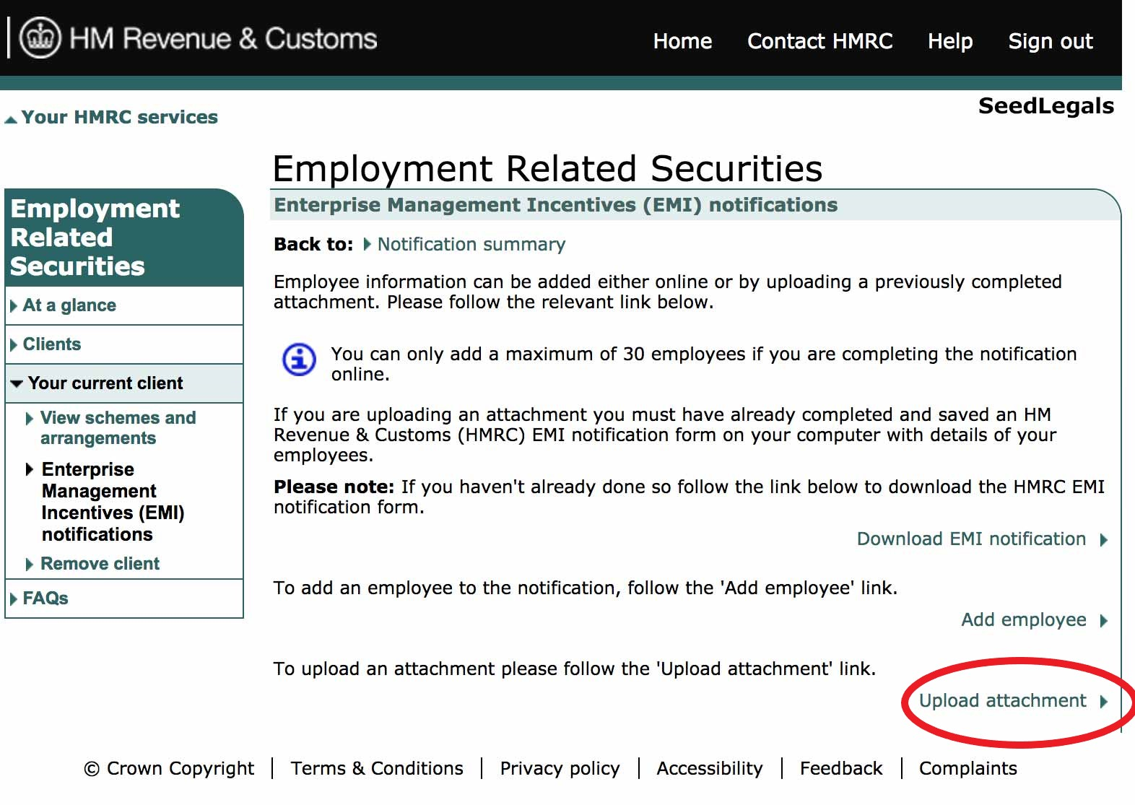Expand the FAQs sidebar item
The image size is (1135, 805).
[x=45, y=599]
